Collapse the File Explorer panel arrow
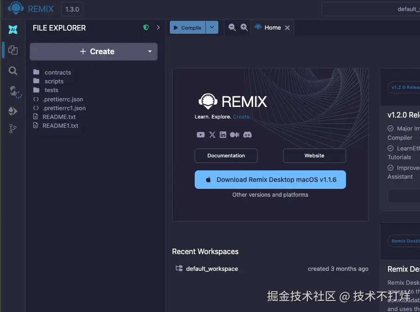Viewport: 420px width, 312px height. click(158, 27)
